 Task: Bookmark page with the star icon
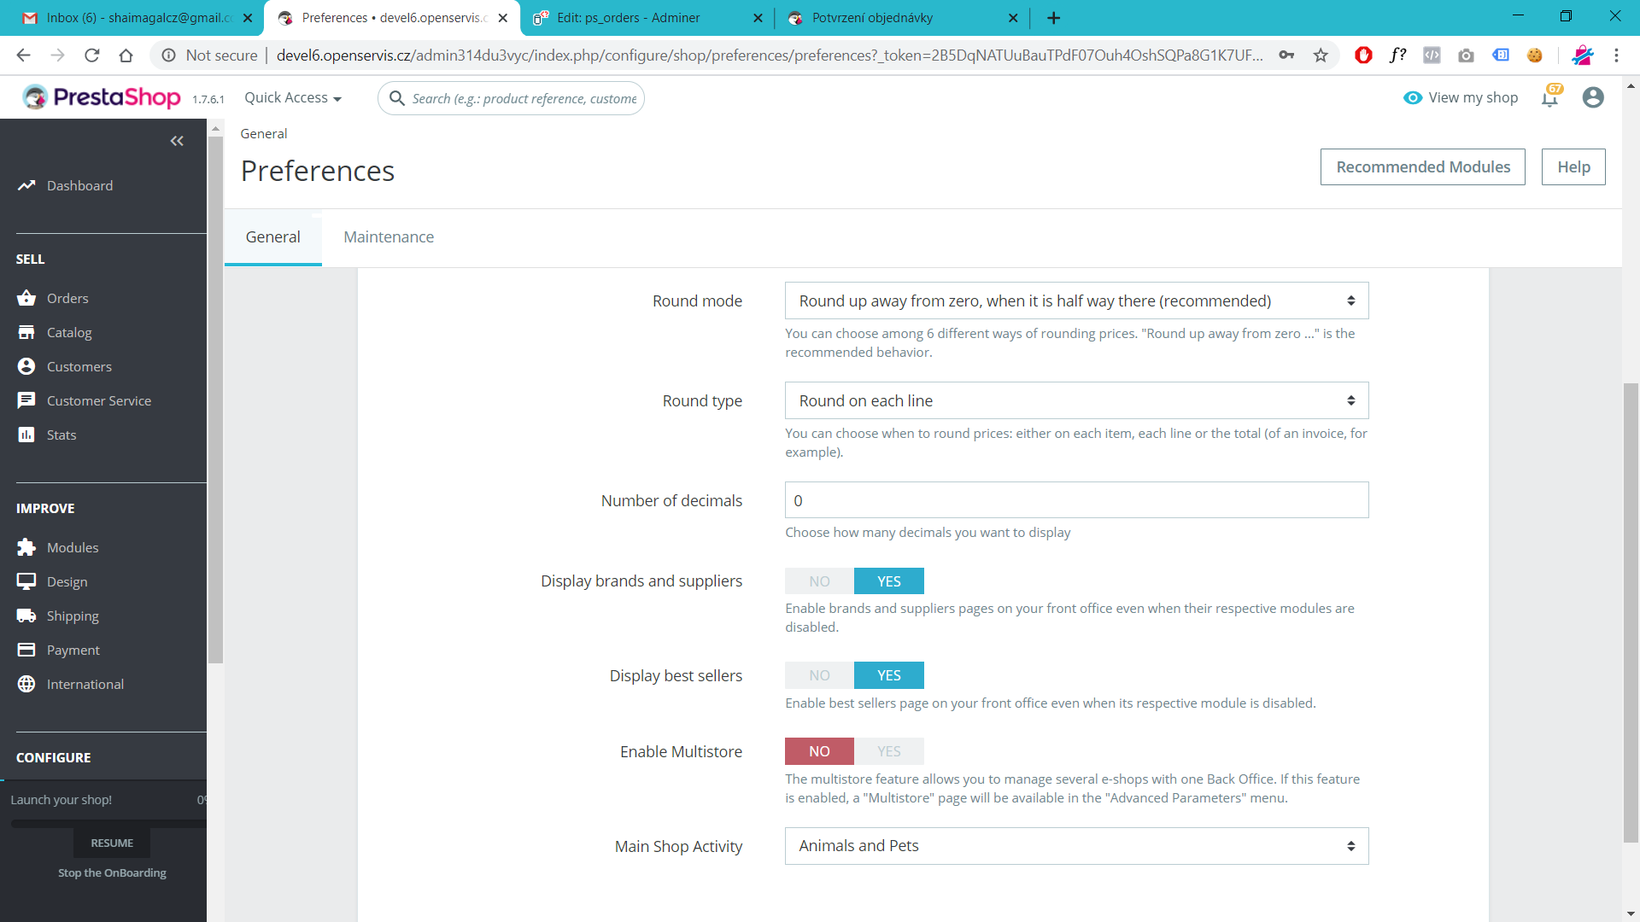click(x=1321, y=55)
